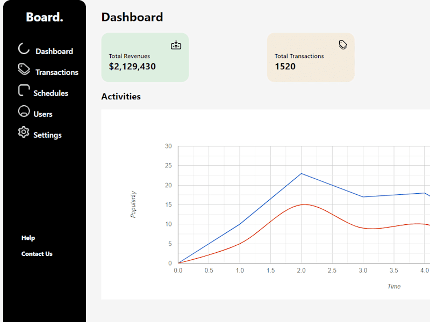Select the Total Revenues card
430x322 pixels.
click(145, 57)
